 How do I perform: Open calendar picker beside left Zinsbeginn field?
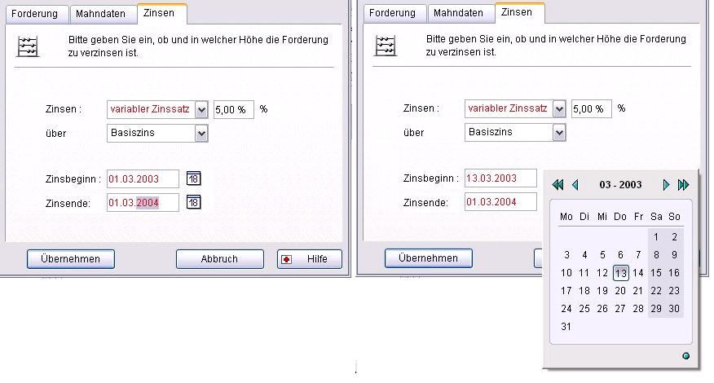(x=193, y=178)
